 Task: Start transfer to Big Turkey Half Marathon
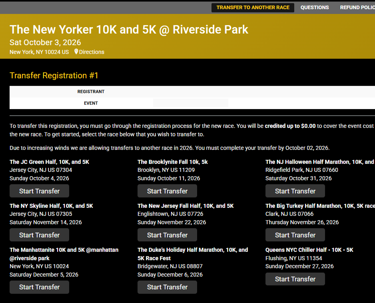[295, 235]
